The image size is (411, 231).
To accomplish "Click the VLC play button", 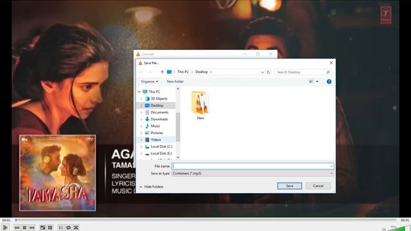I will point(5,227).
